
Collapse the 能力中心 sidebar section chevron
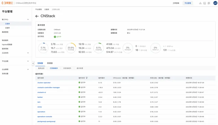28,19
